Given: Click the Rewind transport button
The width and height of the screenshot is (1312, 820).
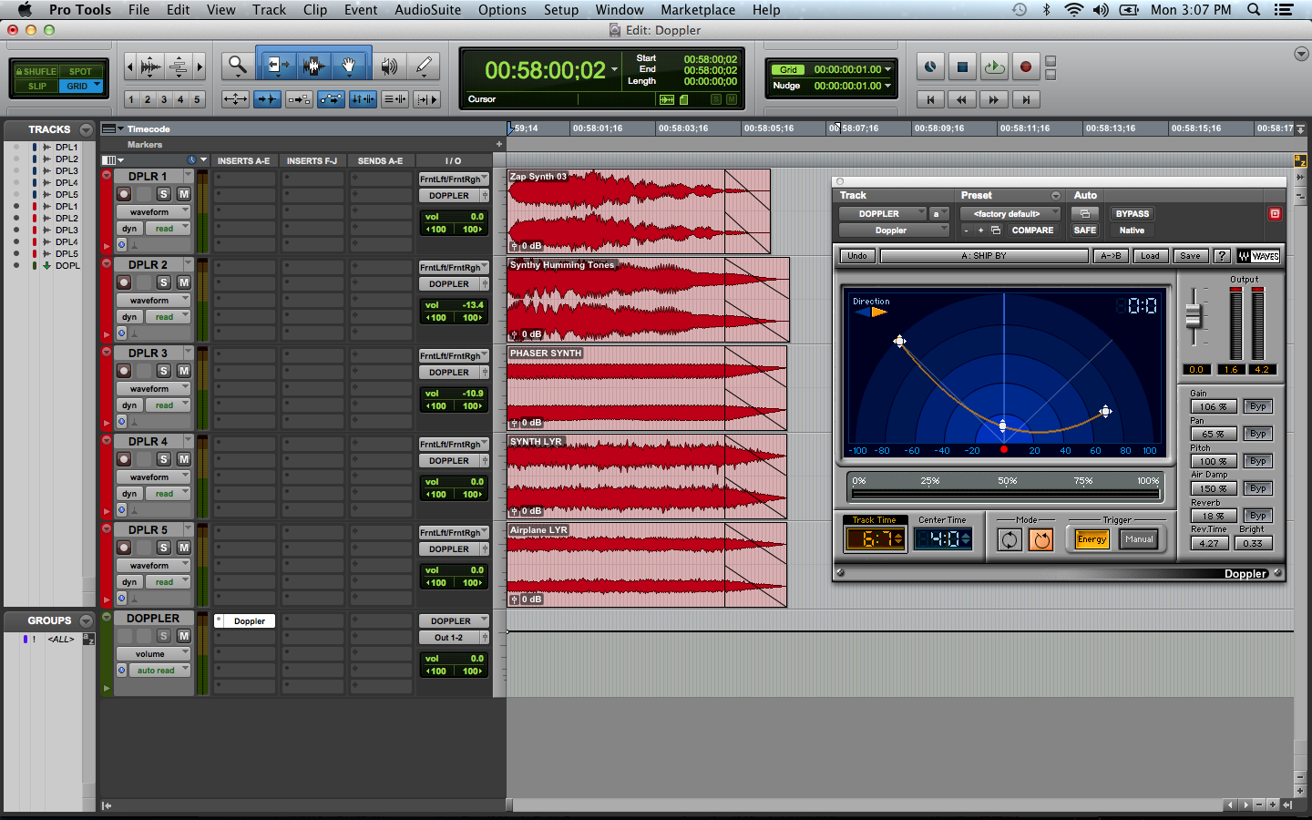Looking at the screenshot, I should tap(962, 99).
